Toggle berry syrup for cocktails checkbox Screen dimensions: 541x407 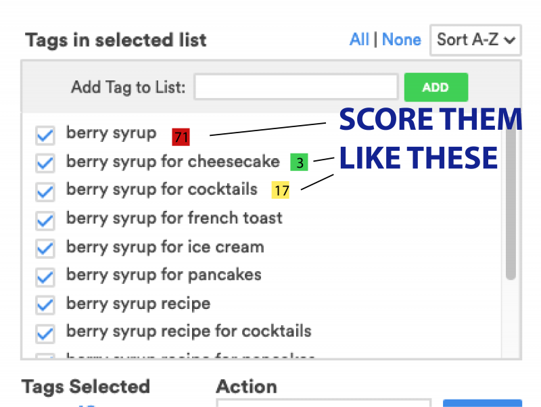pyautogui.click(x=45, y=192)
